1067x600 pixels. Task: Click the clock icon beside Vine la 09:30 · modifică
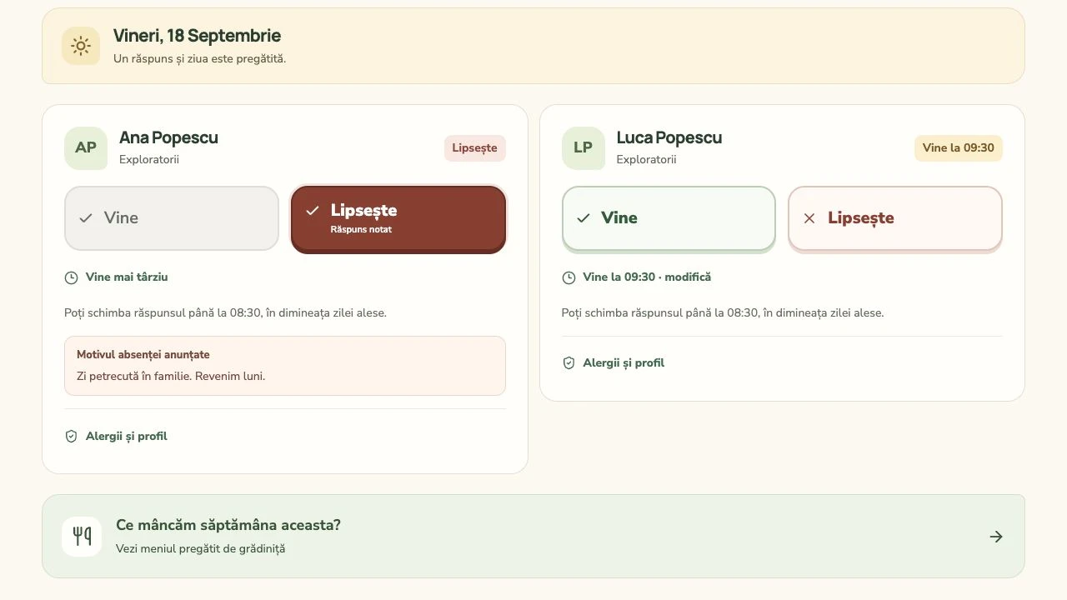pos(569,277)
